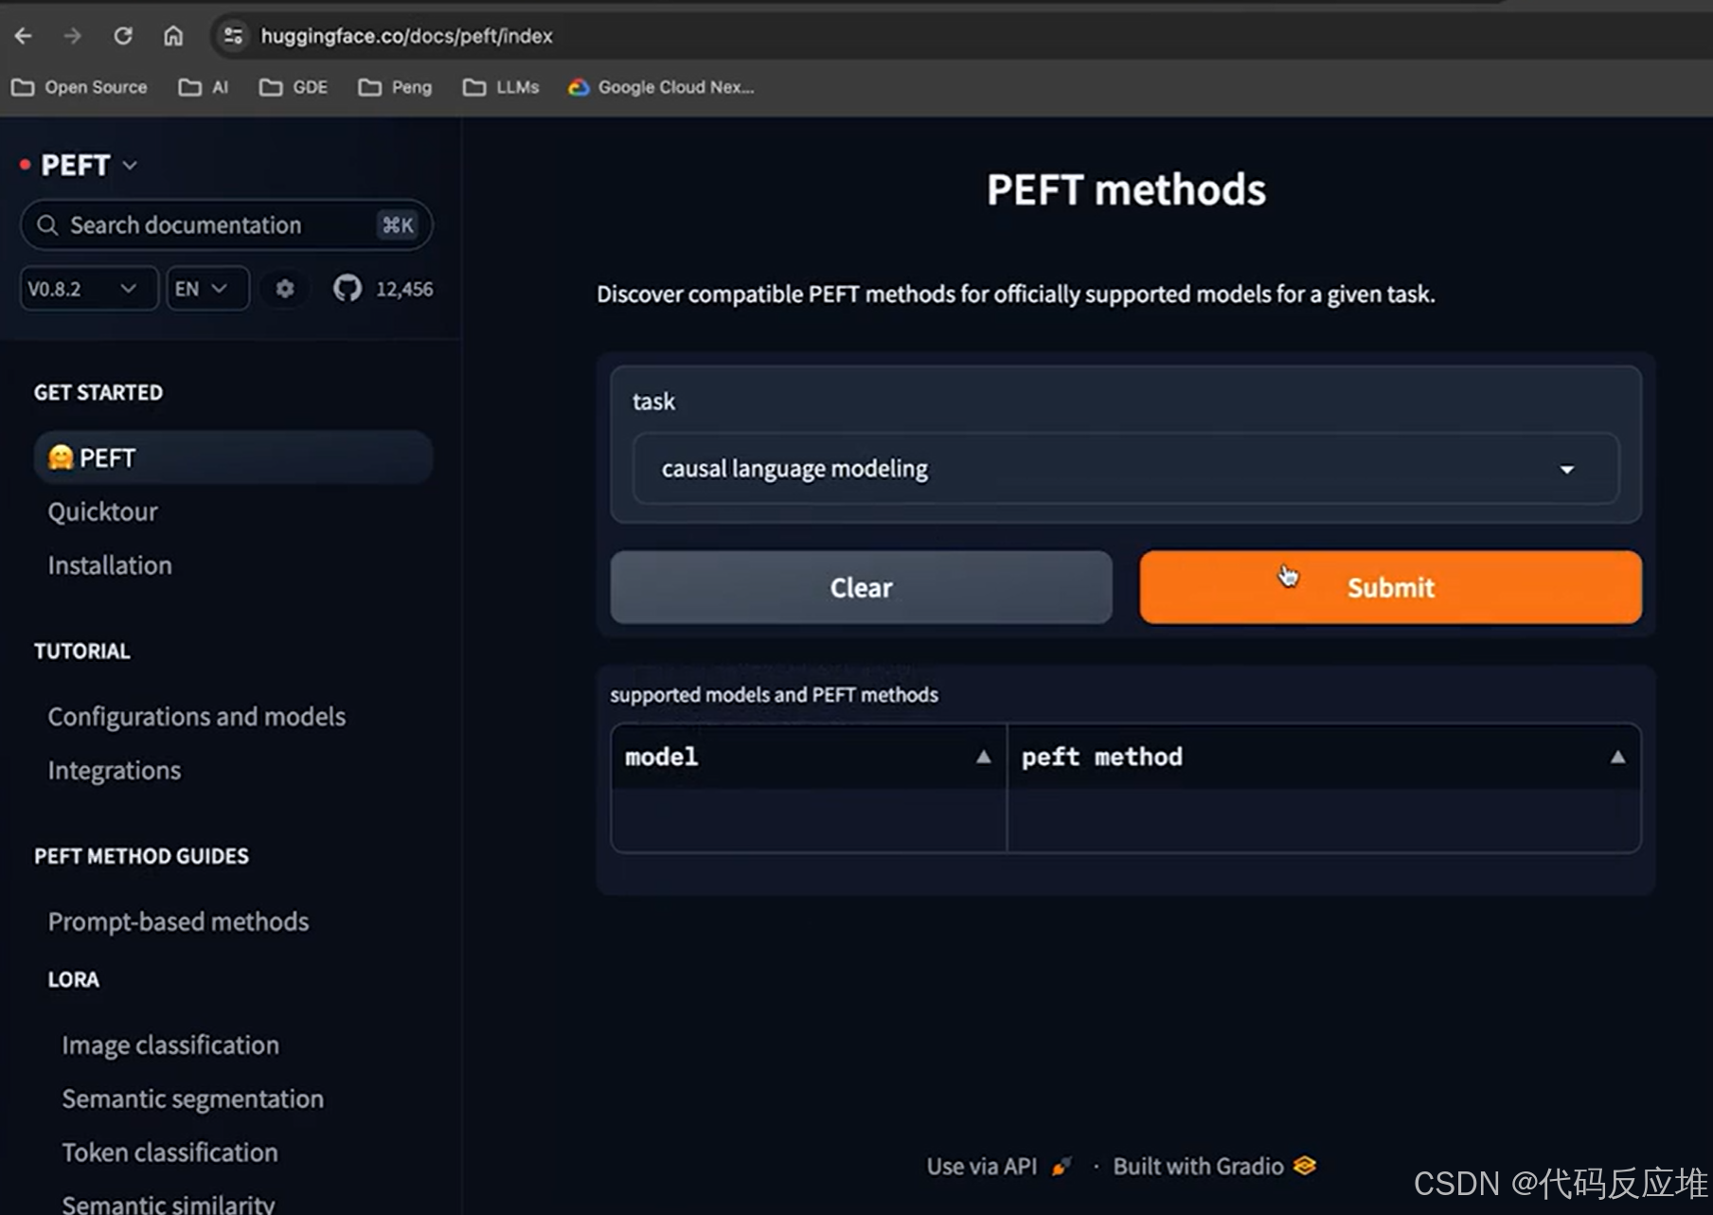Open LoRA Image classification guide
Image resolution: width=1713 pixels, height=1215 pixels.
tap(170, 1045)
